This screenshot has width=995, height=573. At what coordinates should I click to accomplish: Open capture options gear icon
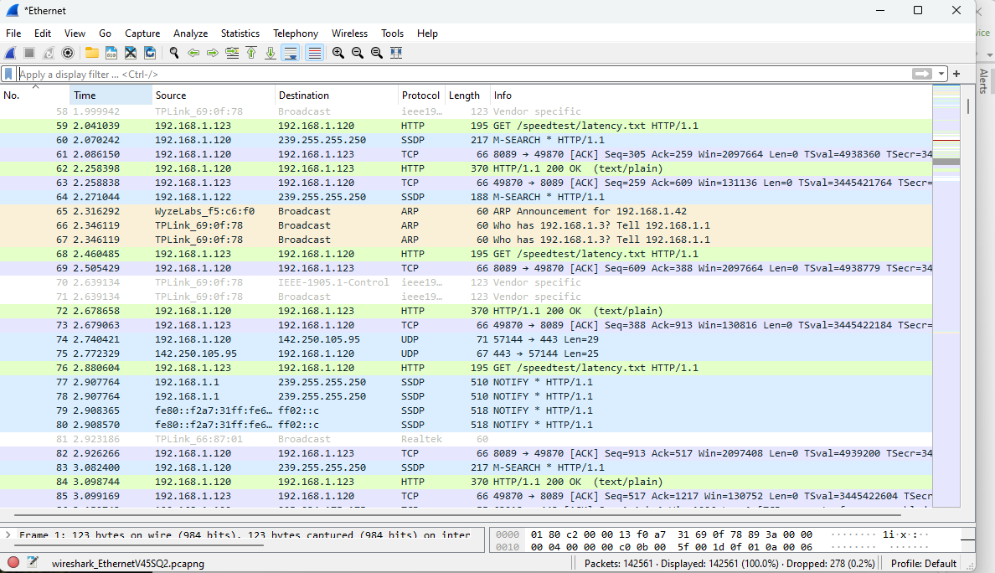pyautogui.click(x=68, y=53)
